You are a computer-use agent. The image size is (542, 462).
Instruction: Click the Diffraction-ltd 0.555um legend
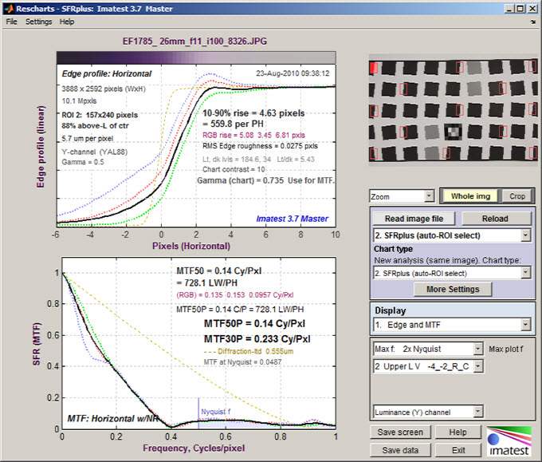pyautogui.click(x=249, y=351)
